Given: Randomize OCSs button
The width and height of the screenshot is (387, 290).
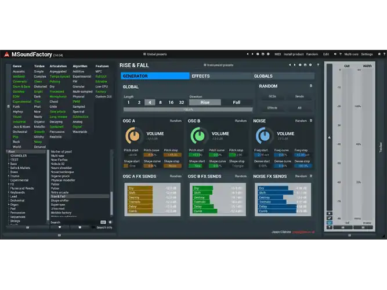Looking at the screenshot, I should coord(272,96).
